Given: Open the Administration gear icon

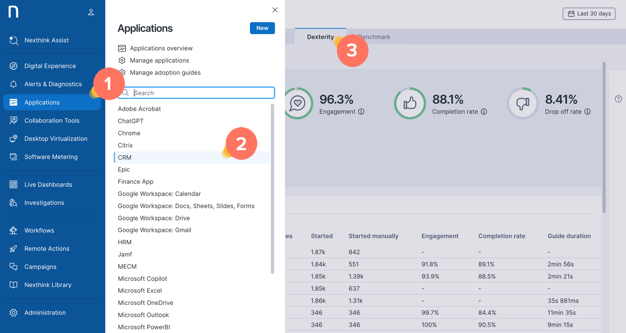Looking at the screenshot, I should [13, 313].
